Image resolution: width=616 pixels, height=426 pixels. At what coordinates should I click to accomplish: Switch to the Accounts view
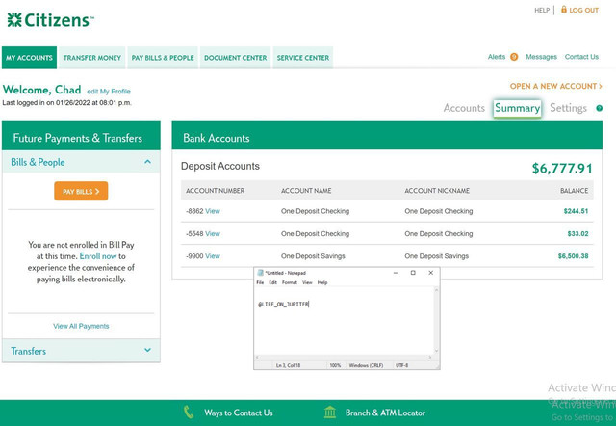click(464, 108)
